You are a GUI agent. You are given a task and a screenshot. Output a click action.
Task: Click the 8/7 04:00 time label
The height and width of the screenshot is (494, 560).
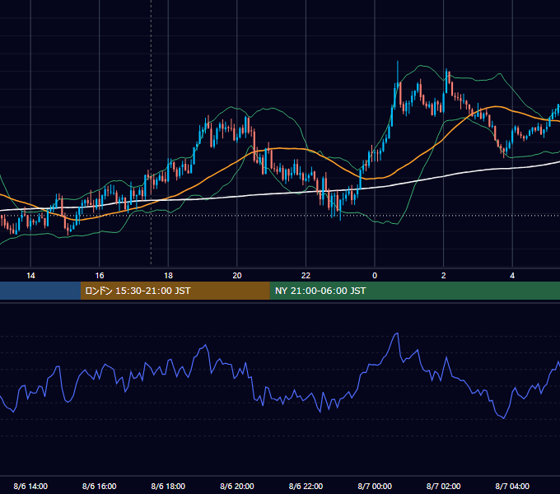512,486
